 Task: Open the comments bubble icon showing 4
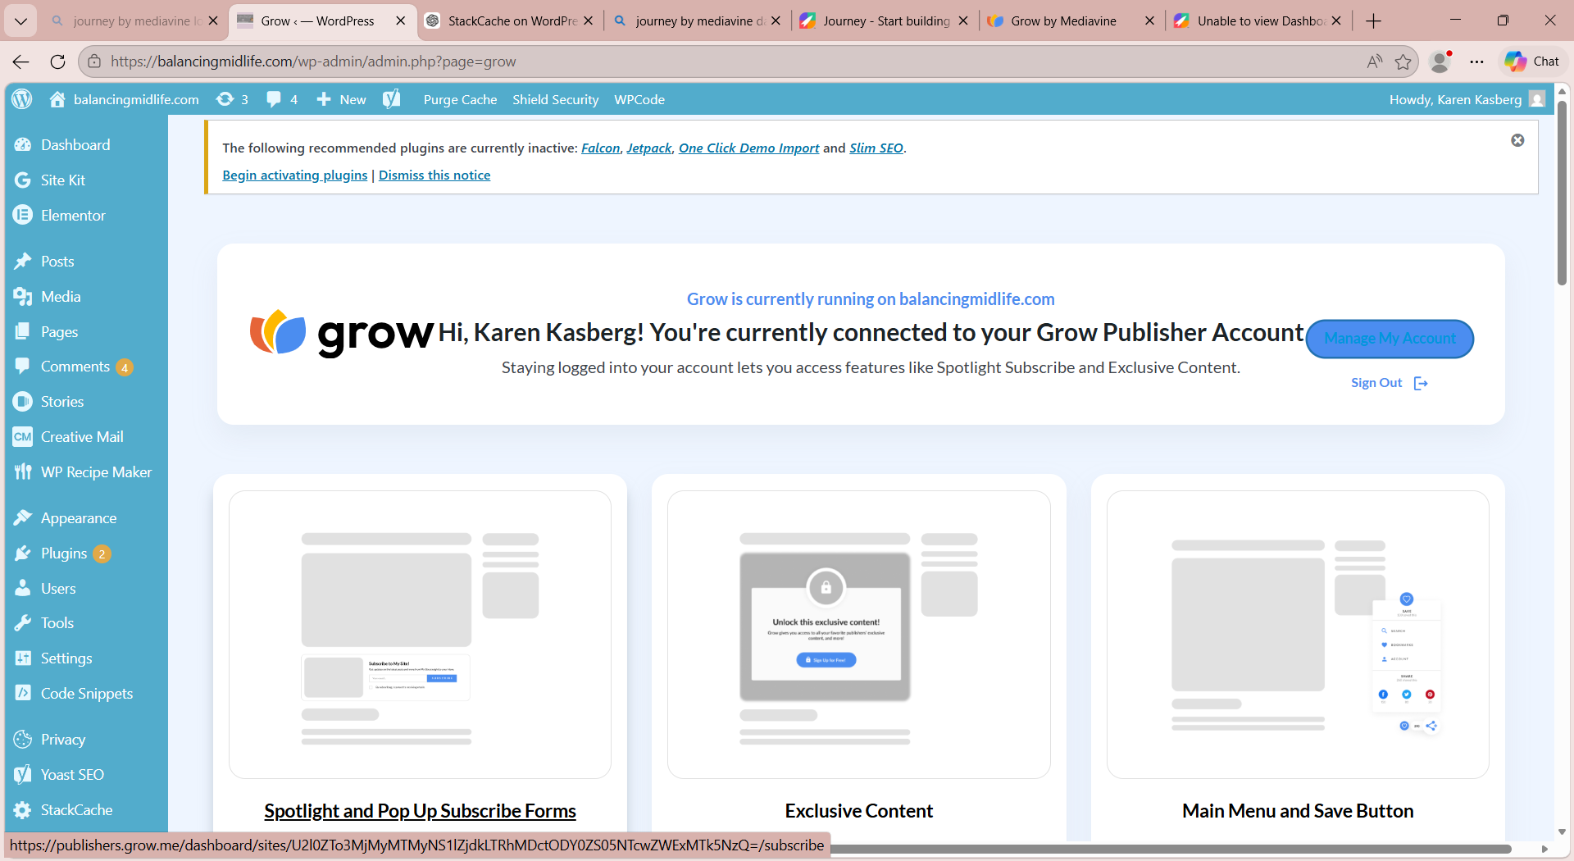click(281, 99)
